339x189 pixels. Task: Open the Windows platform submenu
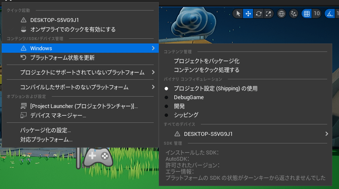coord(80,48)
